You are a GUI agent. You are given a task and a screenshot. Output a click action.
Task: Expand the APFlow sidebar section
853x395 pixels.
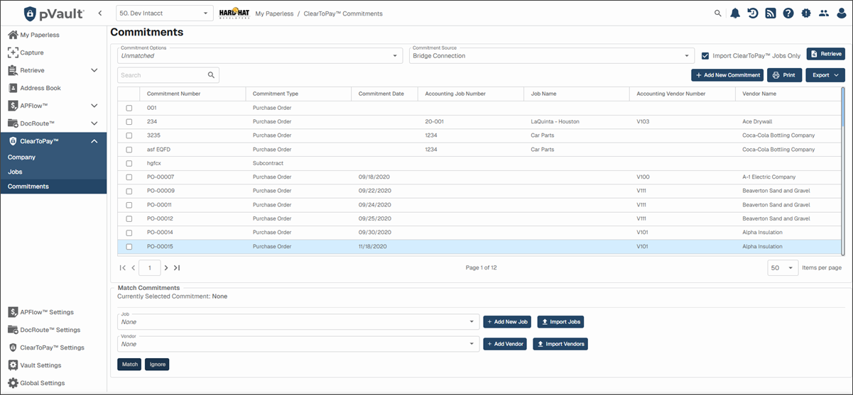pyautogui.click(x=94, y=106)
